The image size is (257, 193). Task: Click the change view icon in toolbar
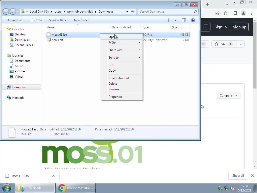pos(170,20)
